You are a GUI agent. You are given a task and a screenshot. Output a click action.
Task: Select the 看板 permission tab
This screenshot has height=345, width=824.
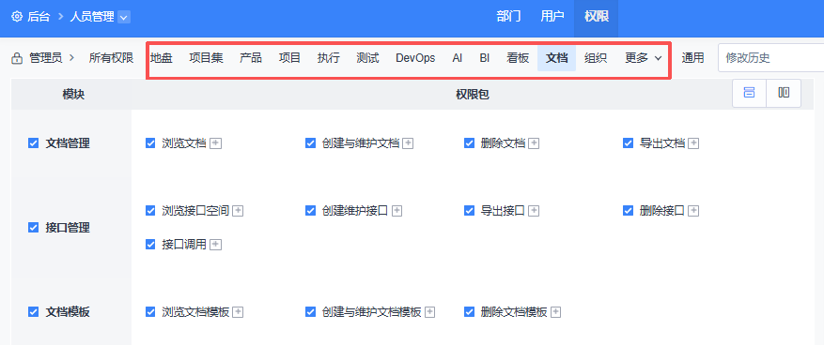point(518,58)
